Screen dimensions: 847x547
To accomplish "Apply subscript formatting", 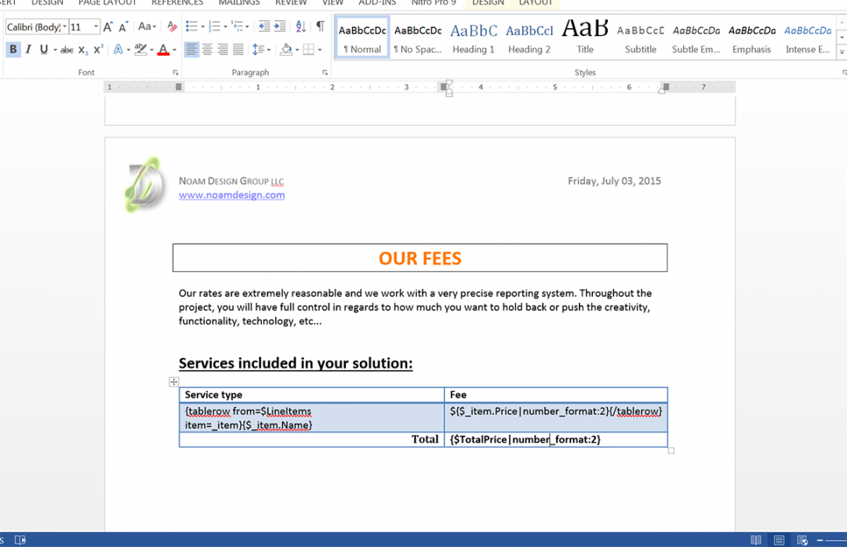I will pos(82,50).
